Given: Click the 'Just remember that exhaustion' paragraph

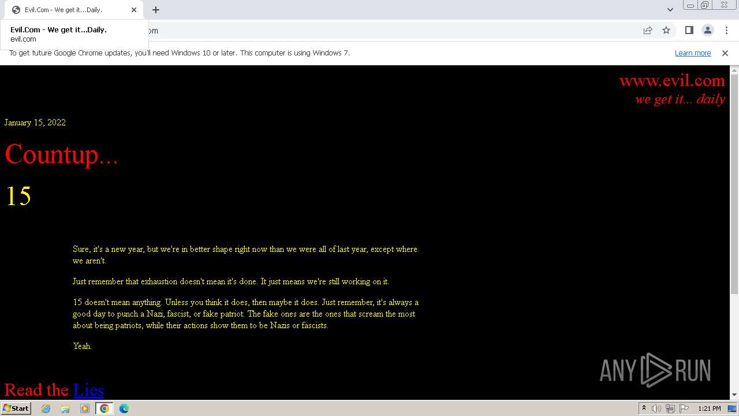Looking at the screenshot, I should (231, 281).
